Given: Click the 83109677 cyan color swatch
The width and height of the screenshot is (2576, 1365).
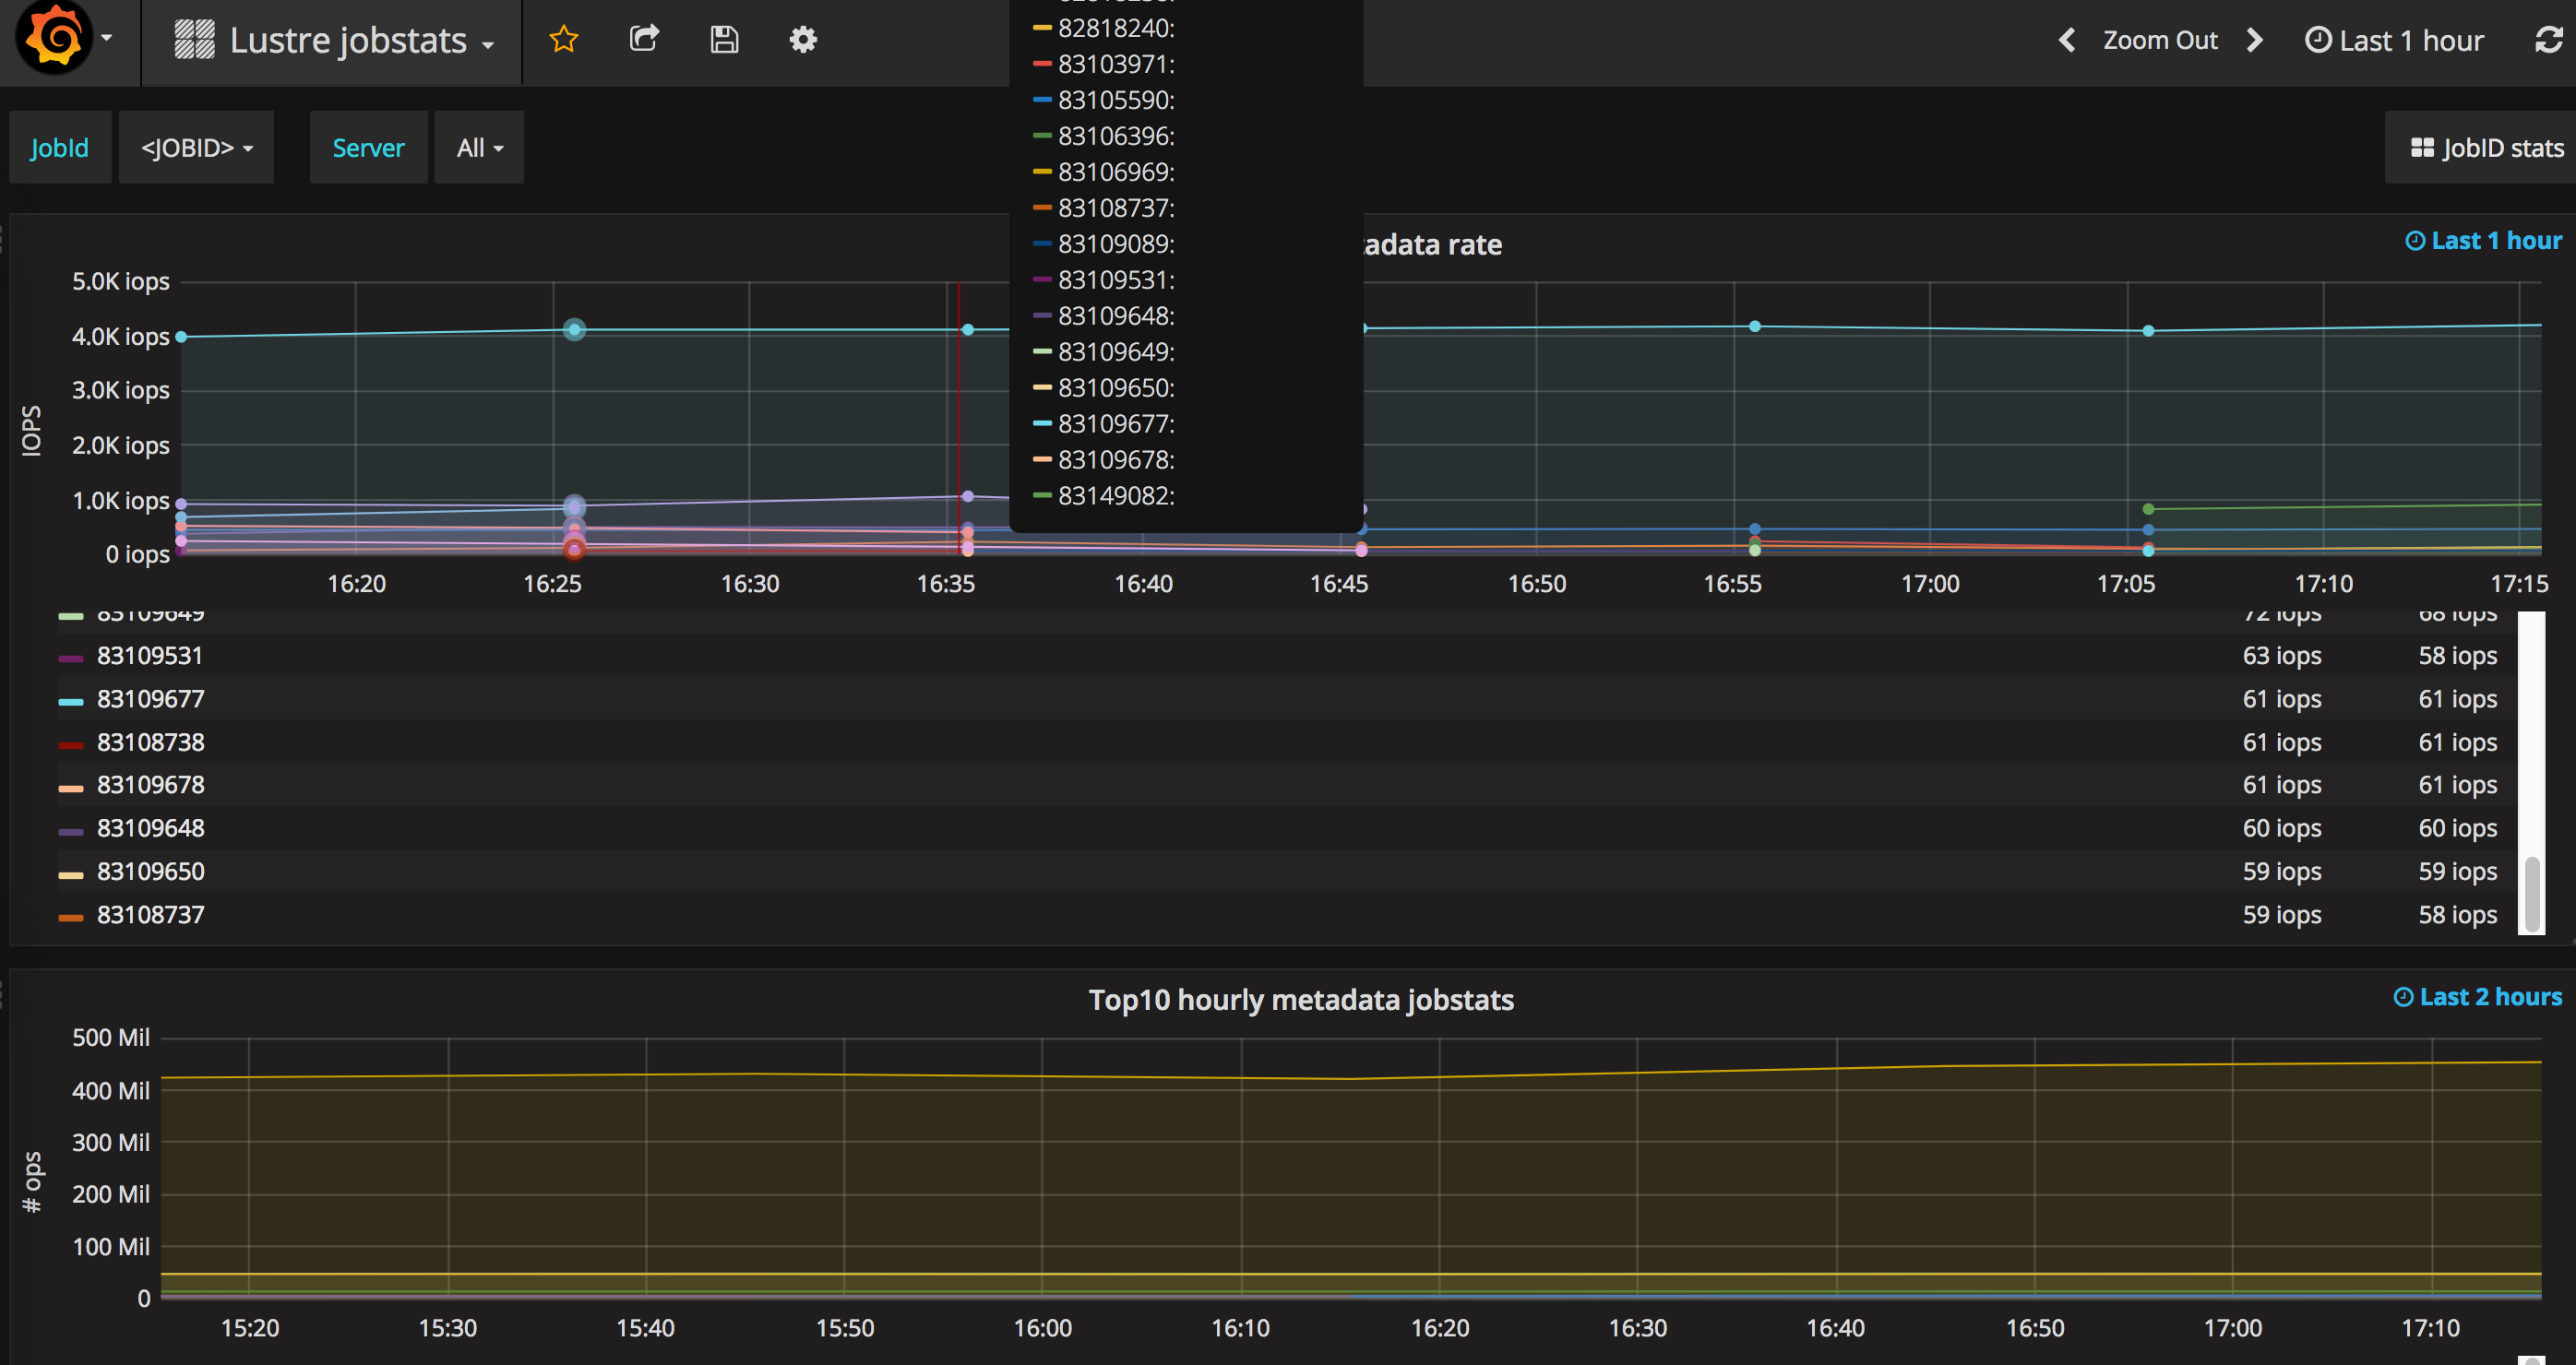Looking at the screenshot, I should [71, 702].
